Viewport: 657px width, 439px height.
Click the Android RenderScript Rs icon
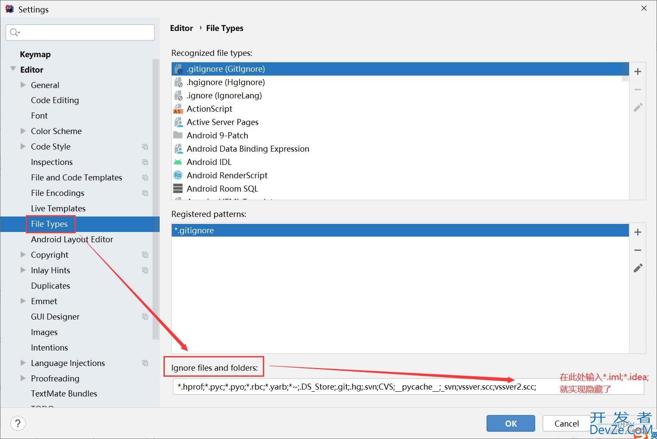[x=178, y=175]
